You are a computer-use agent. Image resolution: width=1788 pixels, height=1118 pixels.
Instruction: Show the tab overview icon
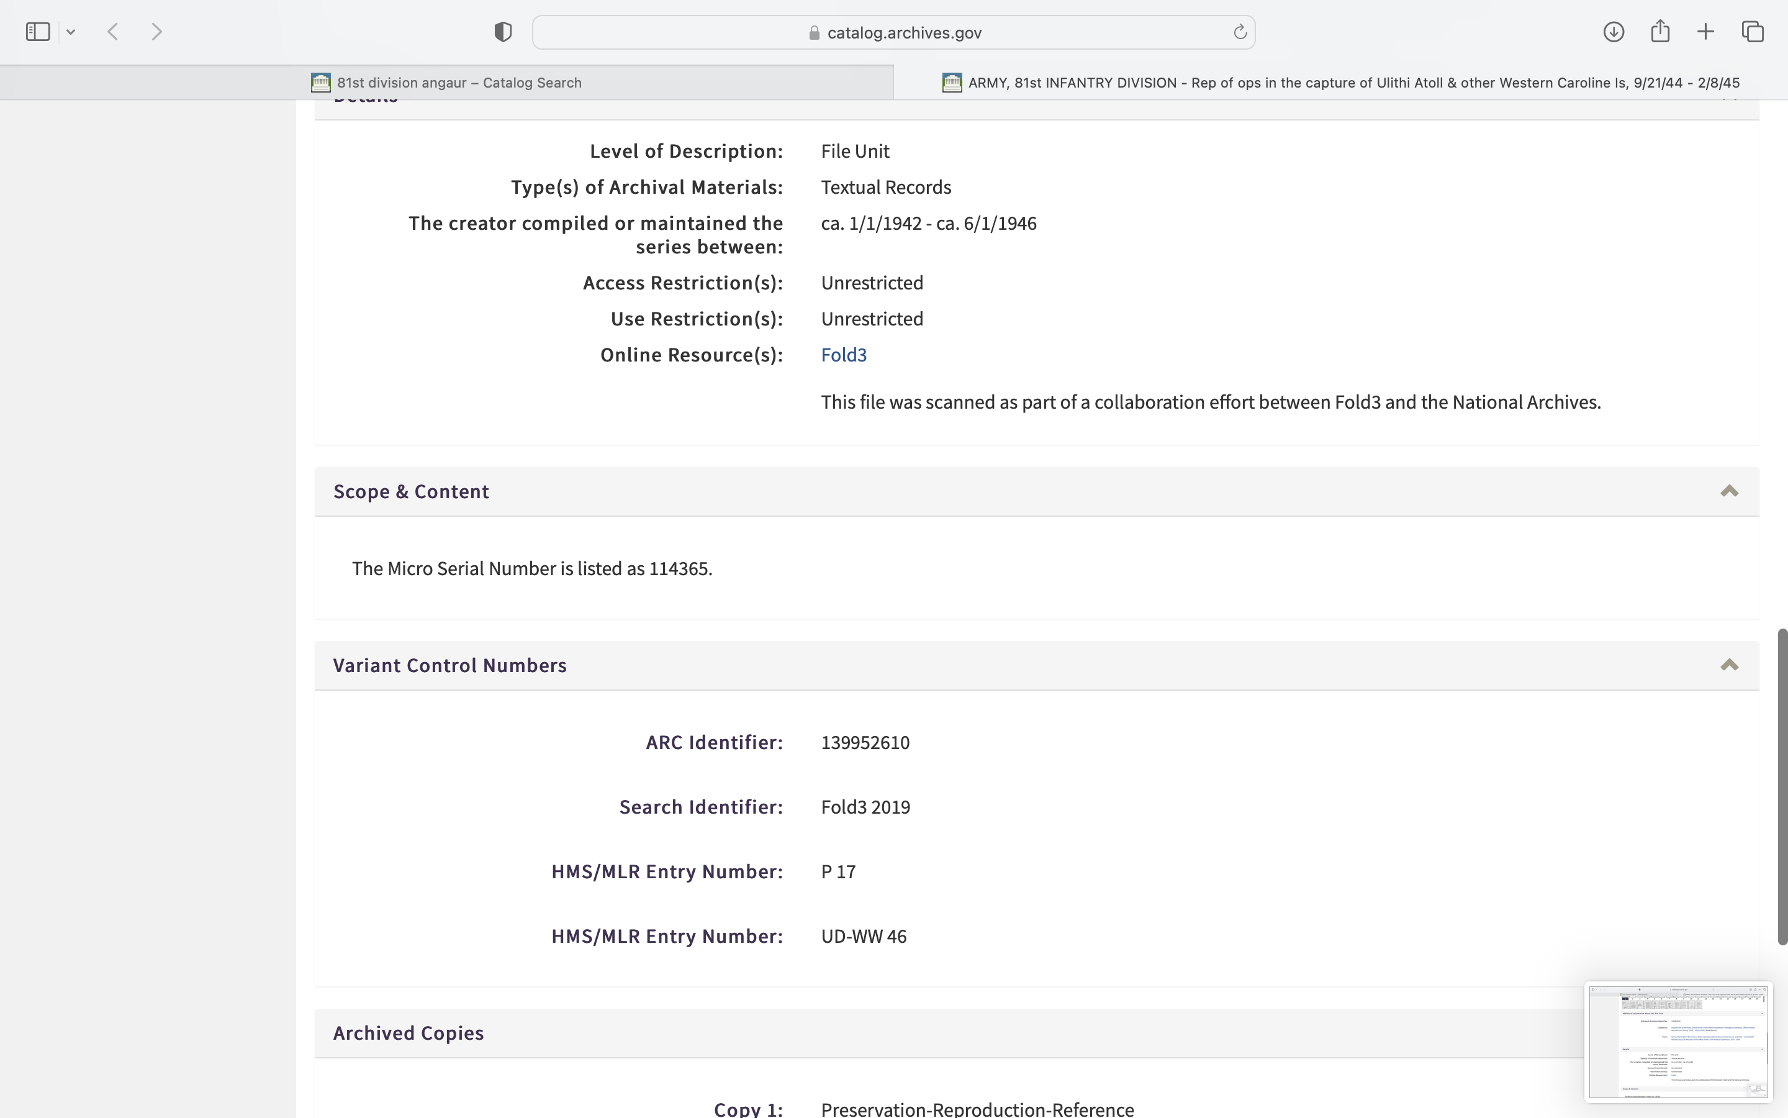pos(1753,32)
